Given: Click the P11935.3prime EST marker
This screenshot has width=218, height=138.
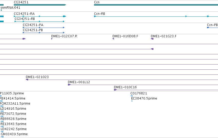Looking at the screenshot, I should (x=1, y=96).
